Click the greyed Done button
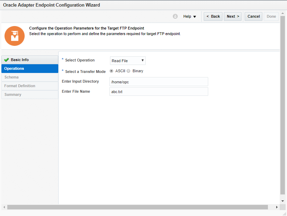The height and width of the screenshot is (216, 287). click(271, 16)
